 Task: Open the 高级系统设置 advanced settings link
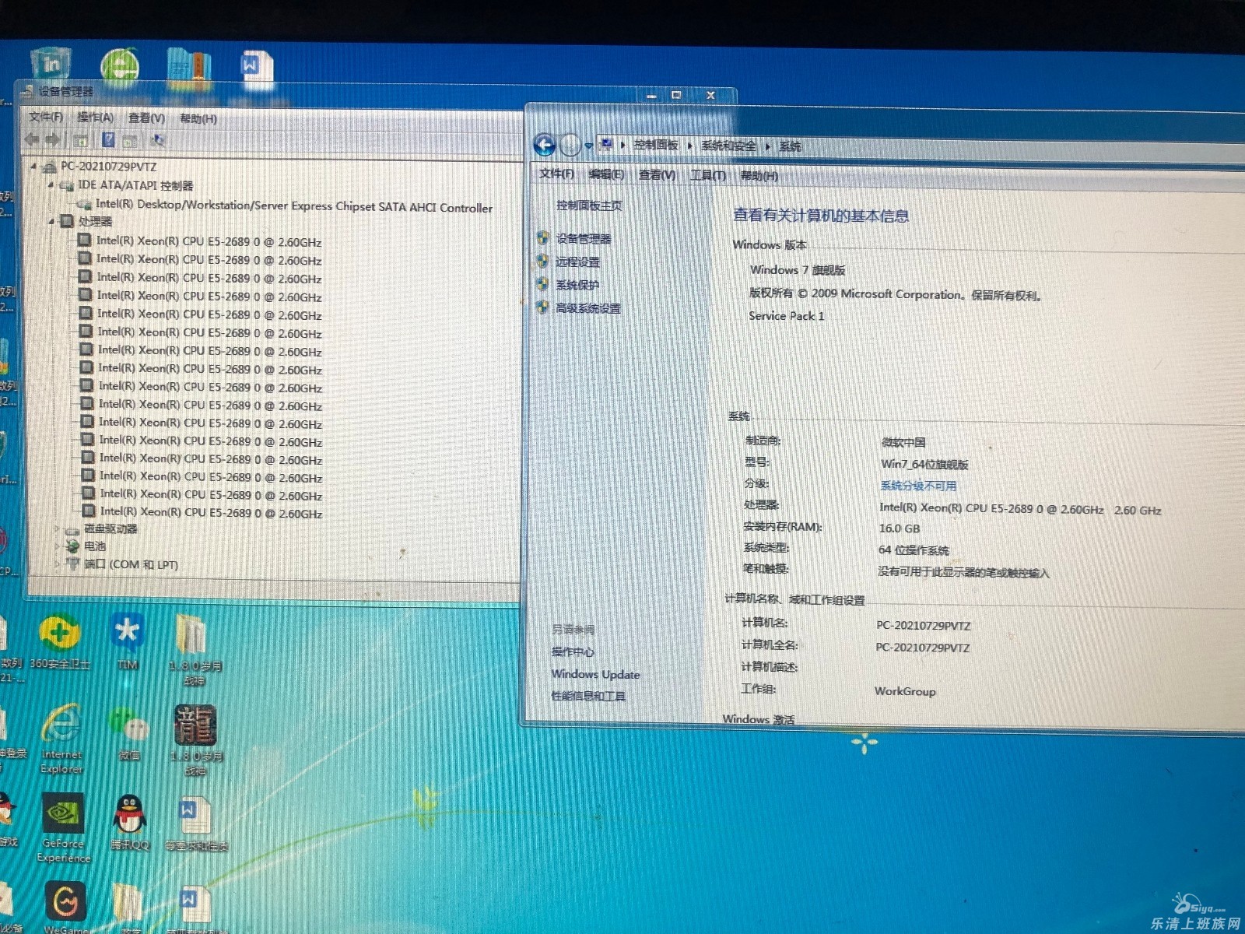(588, 308)
